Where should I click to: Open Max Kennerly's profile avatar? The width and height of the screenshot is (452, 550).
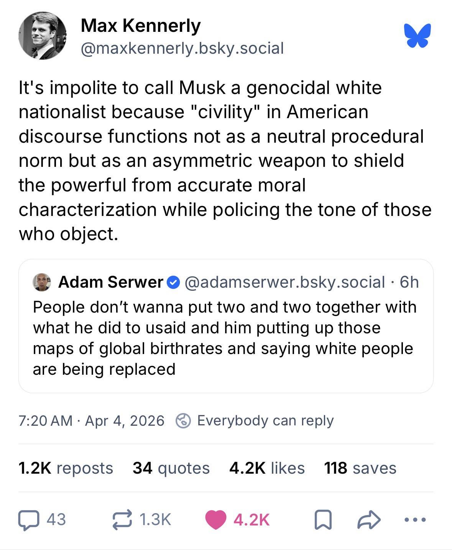coord(42,35)
